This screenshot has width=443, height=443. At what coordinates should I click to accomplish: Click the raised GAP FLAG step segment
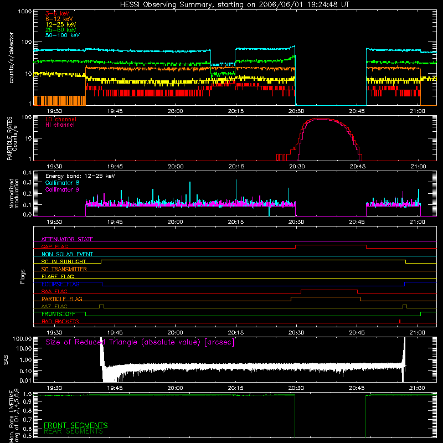click(331, 245)
